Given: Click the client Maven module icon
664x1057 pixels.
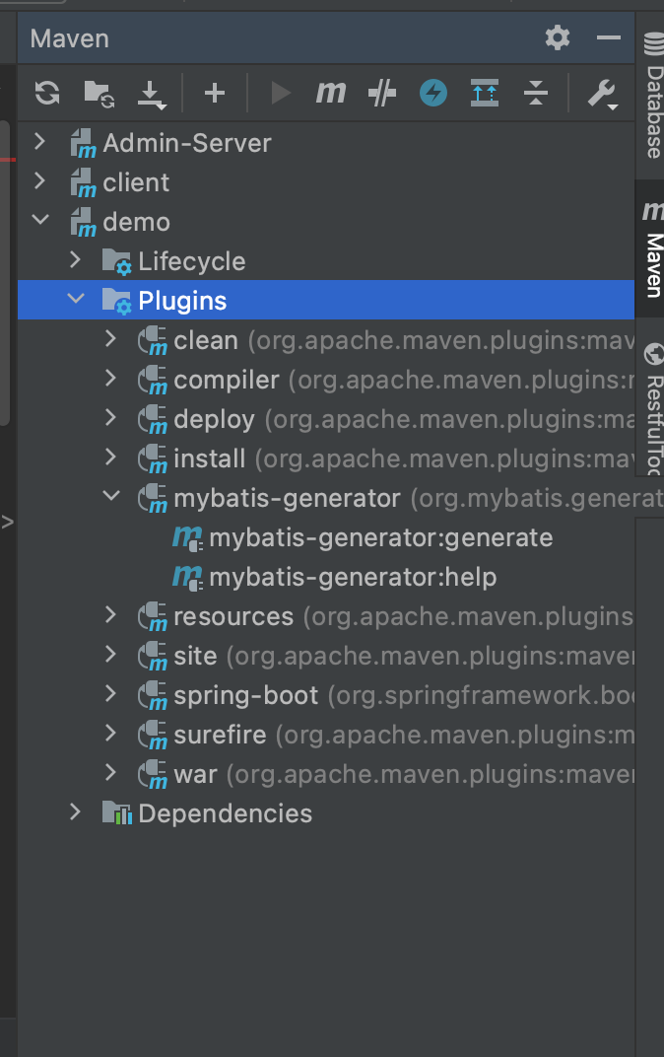Looking at the screenshot, I should coord(84,182).
